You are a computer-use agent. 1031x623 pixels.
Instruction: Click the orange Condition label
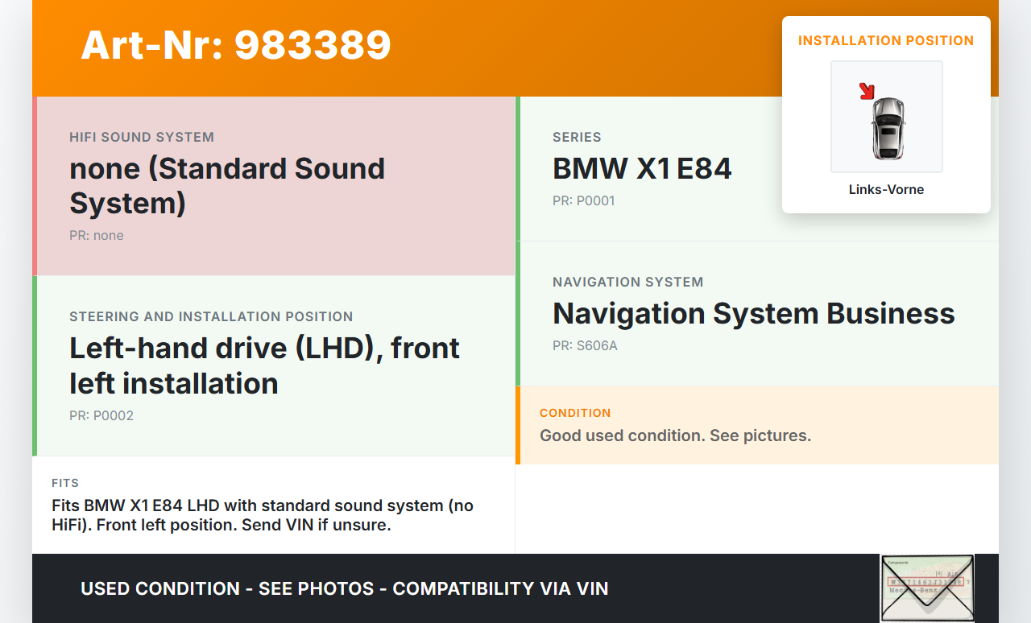click(x=575, y=413)
